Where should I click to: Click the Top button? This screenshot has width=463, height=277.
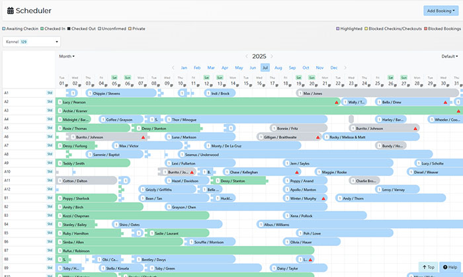428,267
